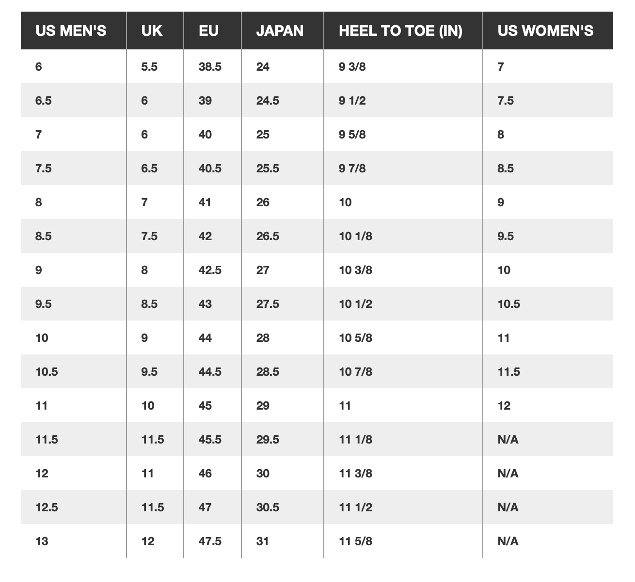Screen dimensions: 635x582
Task: Click the 11 1/8 heel to toe cell
Action: point(355,440)
